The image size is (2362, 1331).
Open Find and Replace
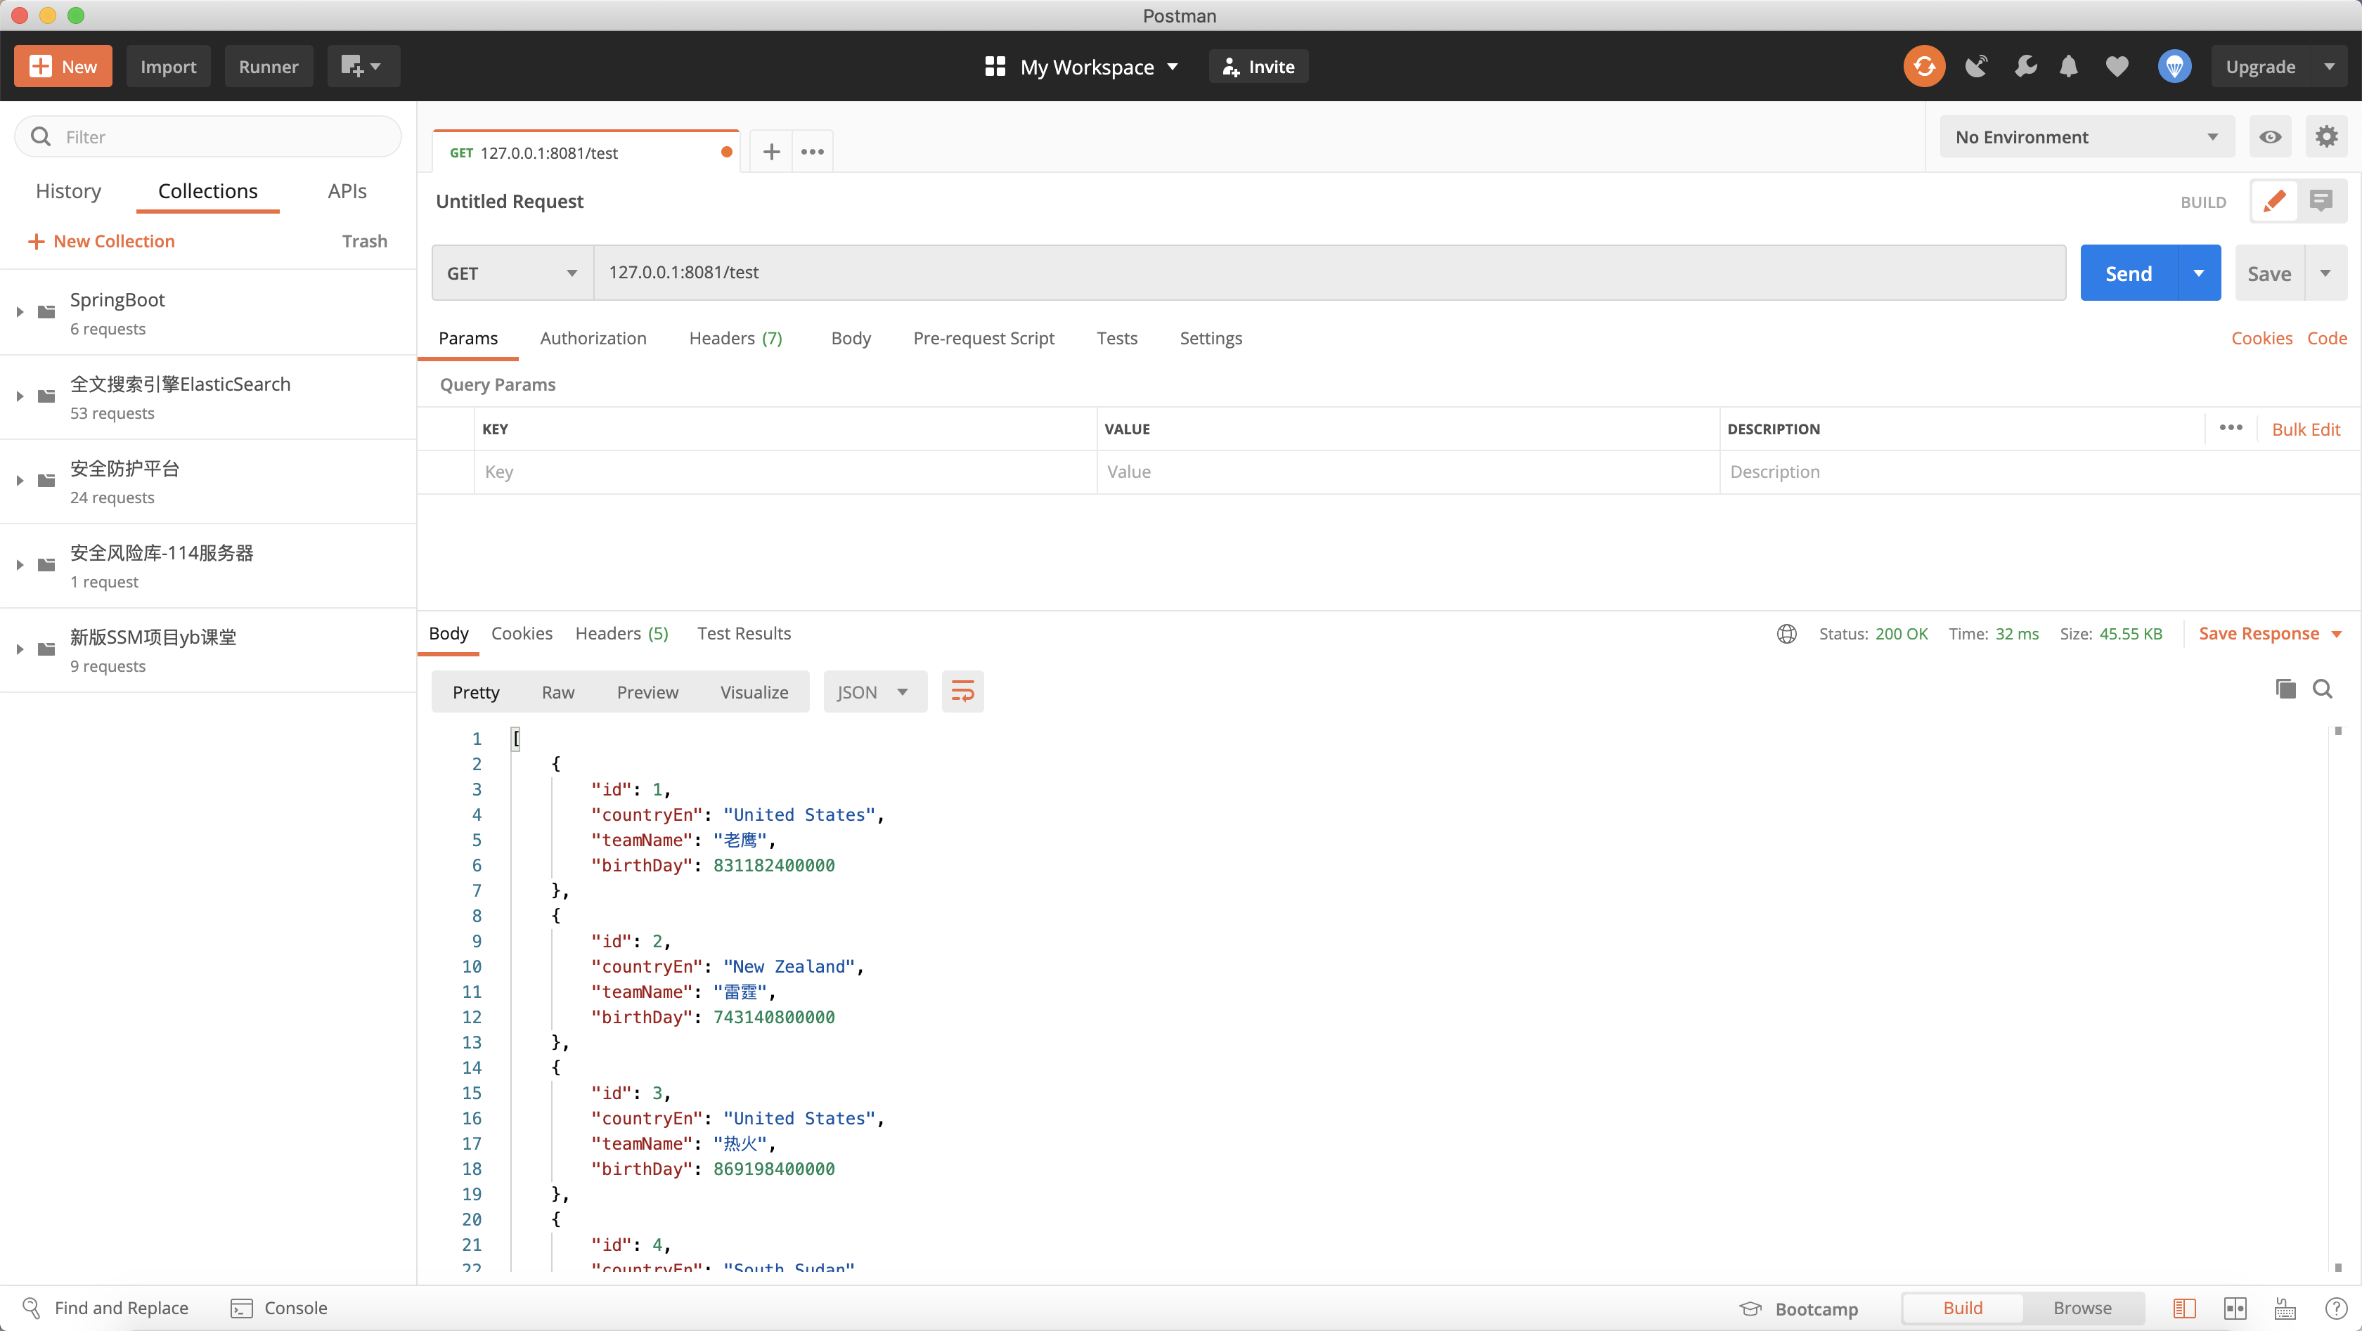coord(105,1308)
